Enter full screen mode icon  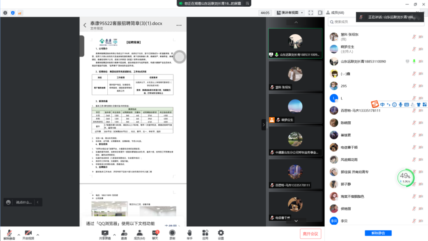click(x=310, y=13)
